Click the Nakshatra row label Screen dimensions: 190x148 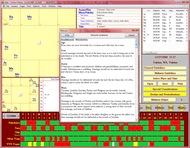coord(14,123)
